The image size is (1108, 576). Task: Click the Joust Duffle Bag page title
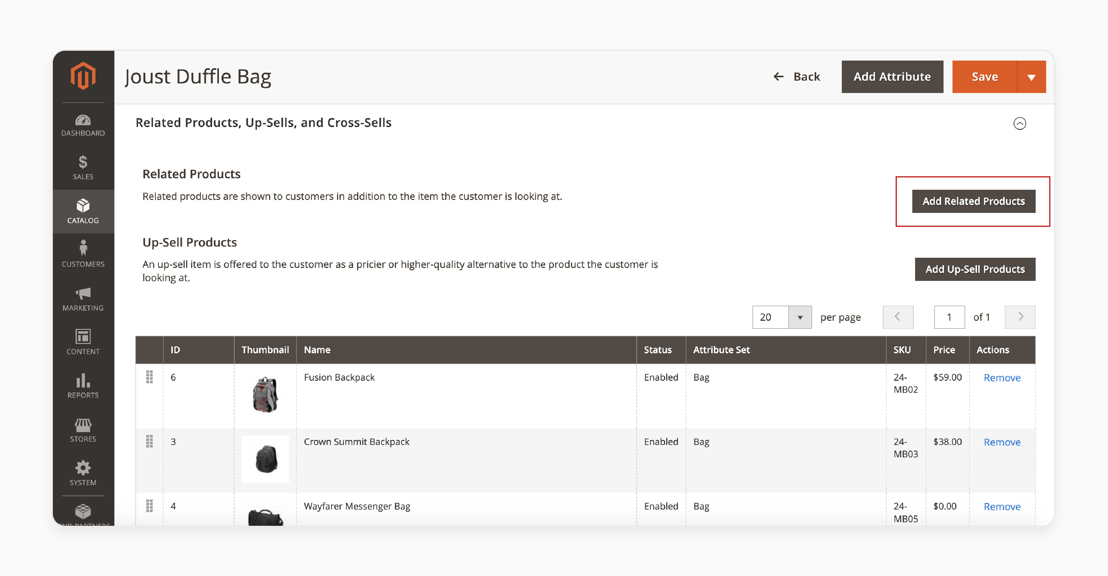pos(198,77)
